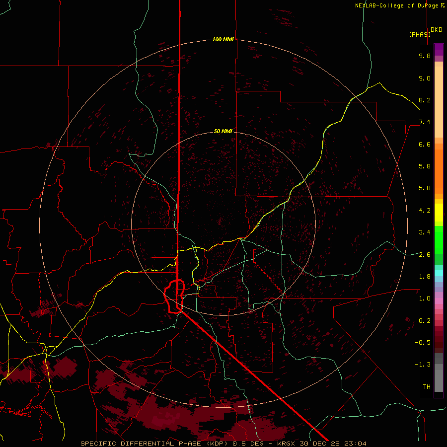This screenshot has width=447, height=447.
Task: Click the 50 NMI range ring label
Action: (223, 131)
